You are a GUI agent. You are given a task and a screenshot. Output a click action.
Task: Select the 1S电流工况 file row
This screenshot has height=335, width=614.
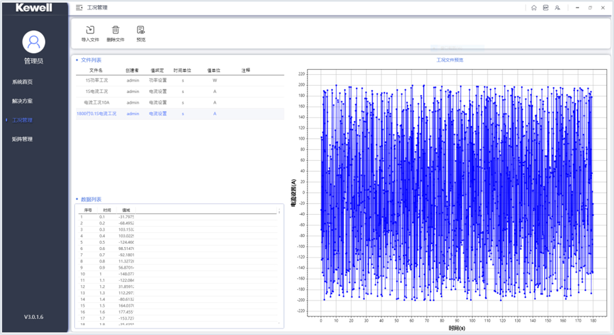tap(97, 92)
